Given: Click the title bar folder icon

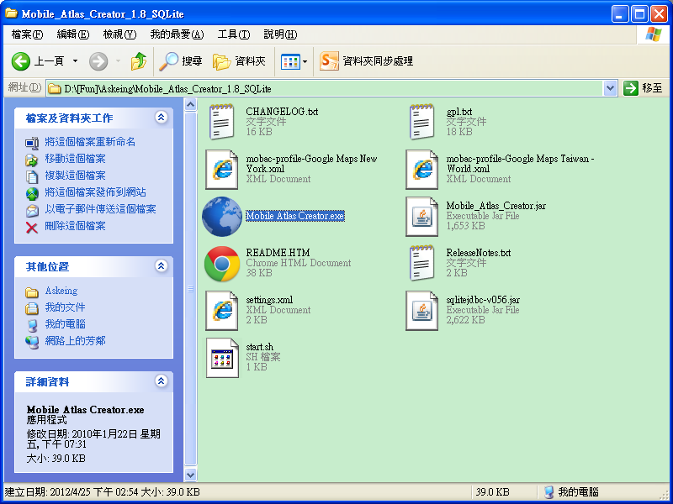Looking at the screenshot, I should click(x=11, y=13).
